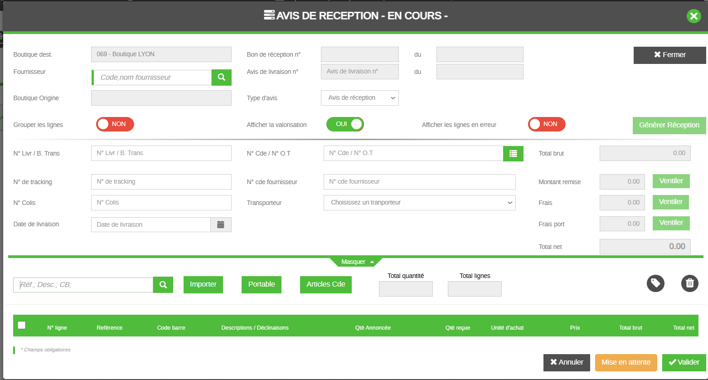Check the select-all checkbox in table header

(x=21, y=325)
